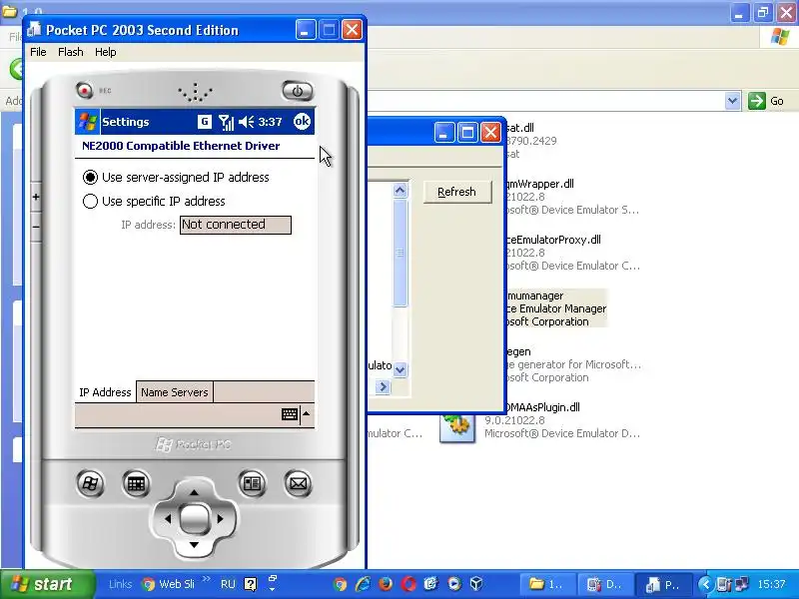Screen dimensions: 799x599
Task: Launch Firefox from quick launch
Action: (386, 584)
